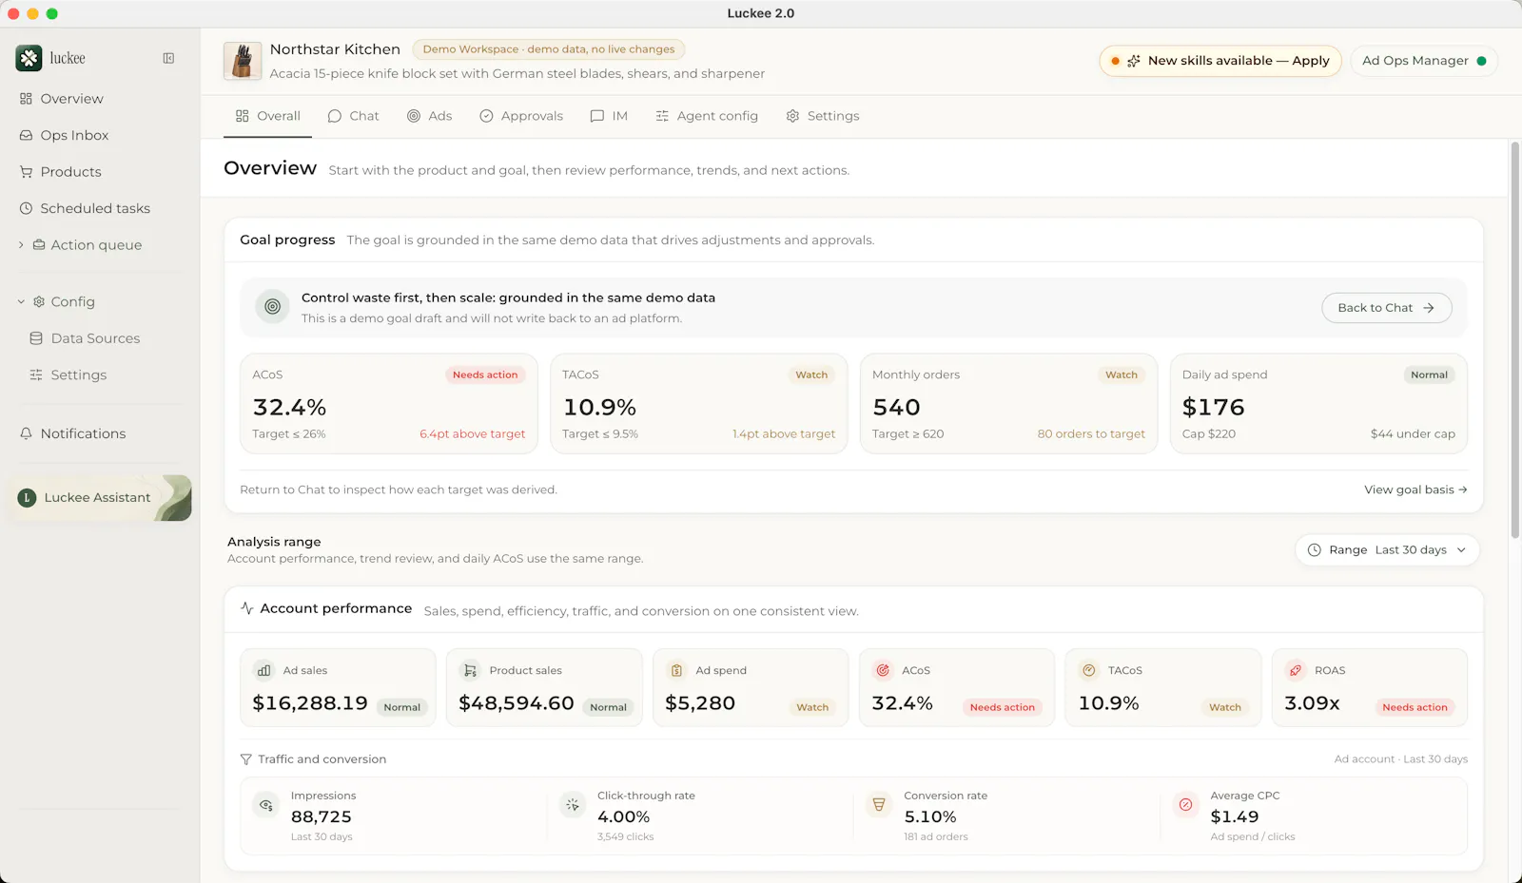This screenshot has height=883, width=1522.
Task: Click the ROAS icon
Action: [x=1296, y=670]
